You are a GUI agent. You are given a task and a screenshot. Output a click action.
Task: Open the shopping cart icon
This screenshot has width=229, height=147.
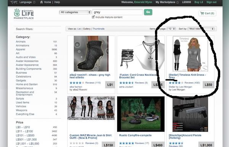pyautogui.click(x=202, y=13)
